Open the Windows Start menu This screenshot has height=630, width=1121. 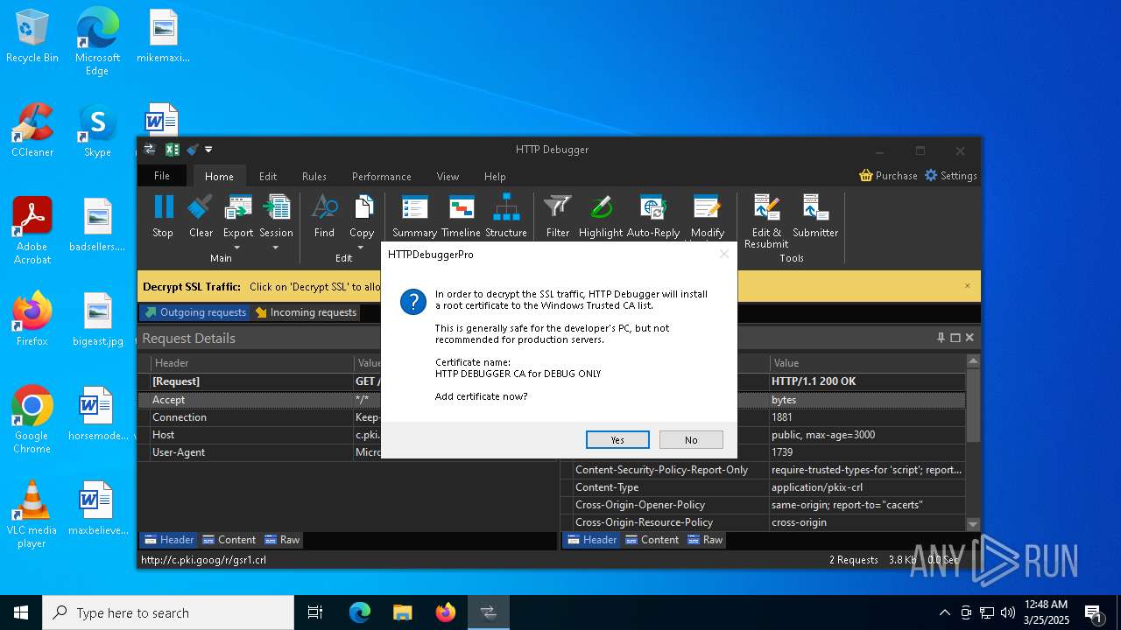[x=21, y=612]
